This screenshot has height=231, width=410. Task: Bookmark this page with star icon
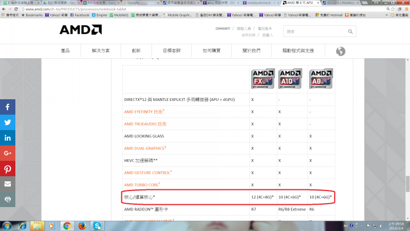393,9
